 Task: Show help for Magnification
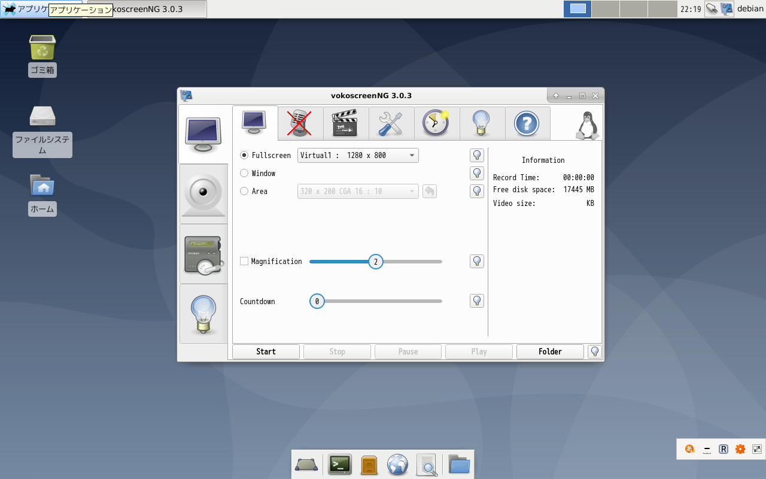point(477,261)
